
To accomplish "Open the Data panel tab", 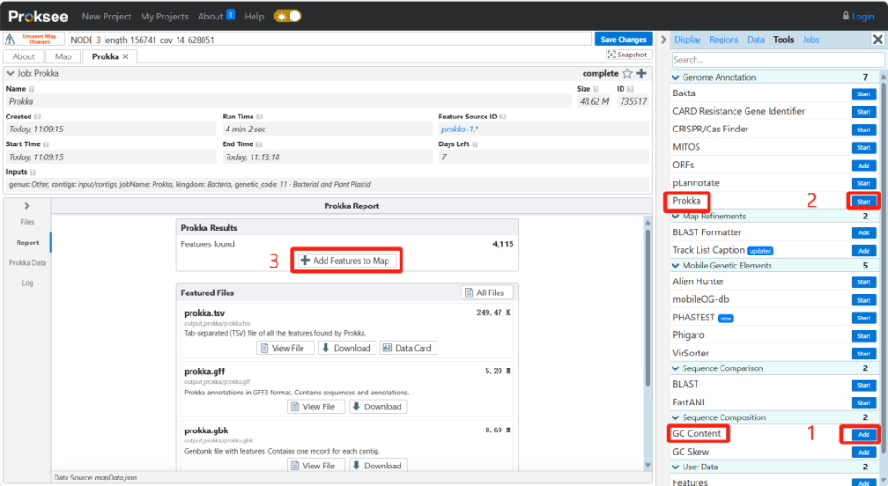I will point(756,40).
